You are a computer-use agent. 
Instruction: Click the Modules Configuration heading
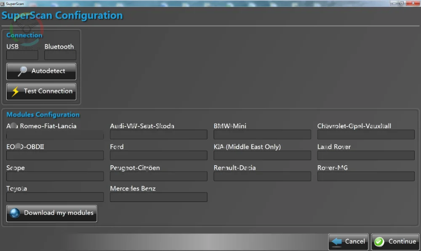pyautogui.click(x=43, y=114)
